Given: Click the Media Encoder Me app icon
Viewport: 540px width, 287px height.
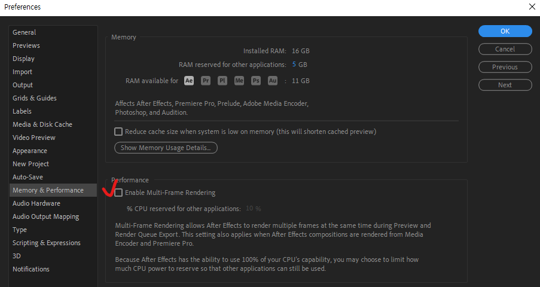Looking at the screenshot, I should 239,81.
